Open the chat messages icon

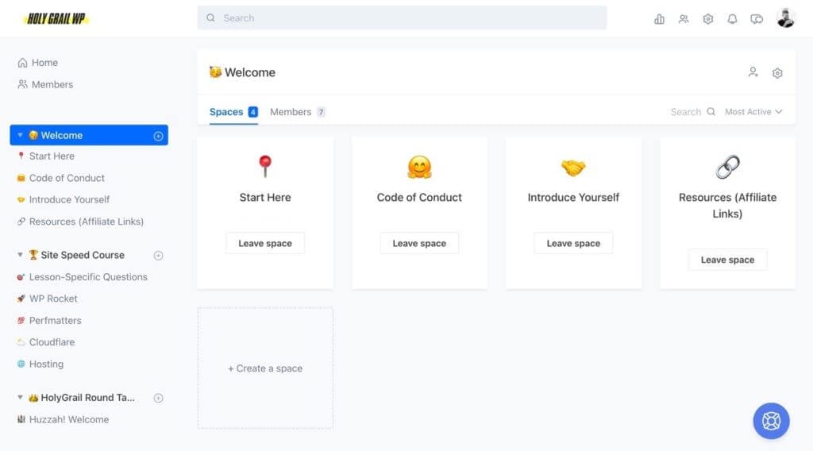757,19
